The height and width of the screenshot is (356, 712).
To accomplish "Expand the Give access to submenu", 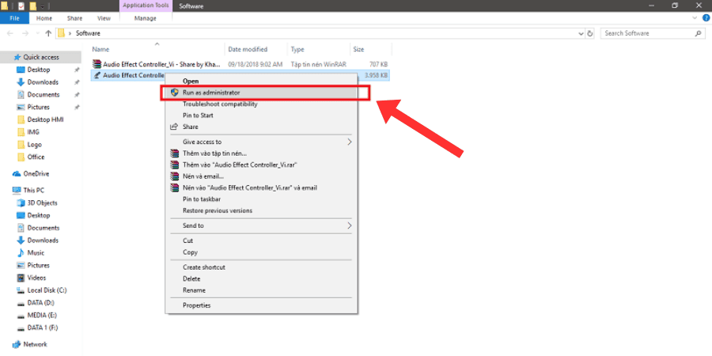I will pyautogui.click(x=261, y=142).
